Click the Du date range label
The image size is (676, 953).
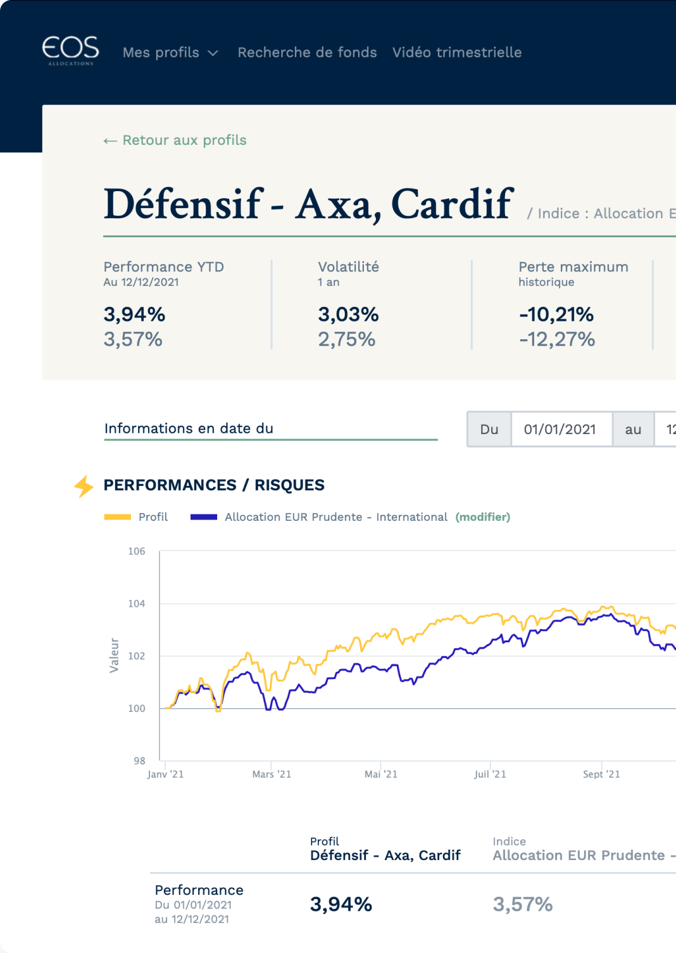coord(489,430)
